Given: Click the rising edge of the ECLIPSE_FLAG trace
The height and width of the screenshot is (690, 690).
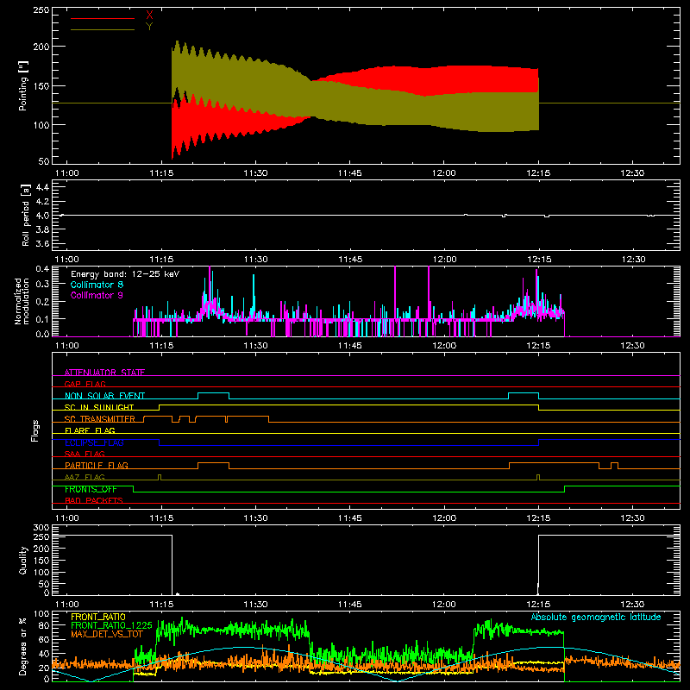Looking at the screenshot, I should point(539,442).
